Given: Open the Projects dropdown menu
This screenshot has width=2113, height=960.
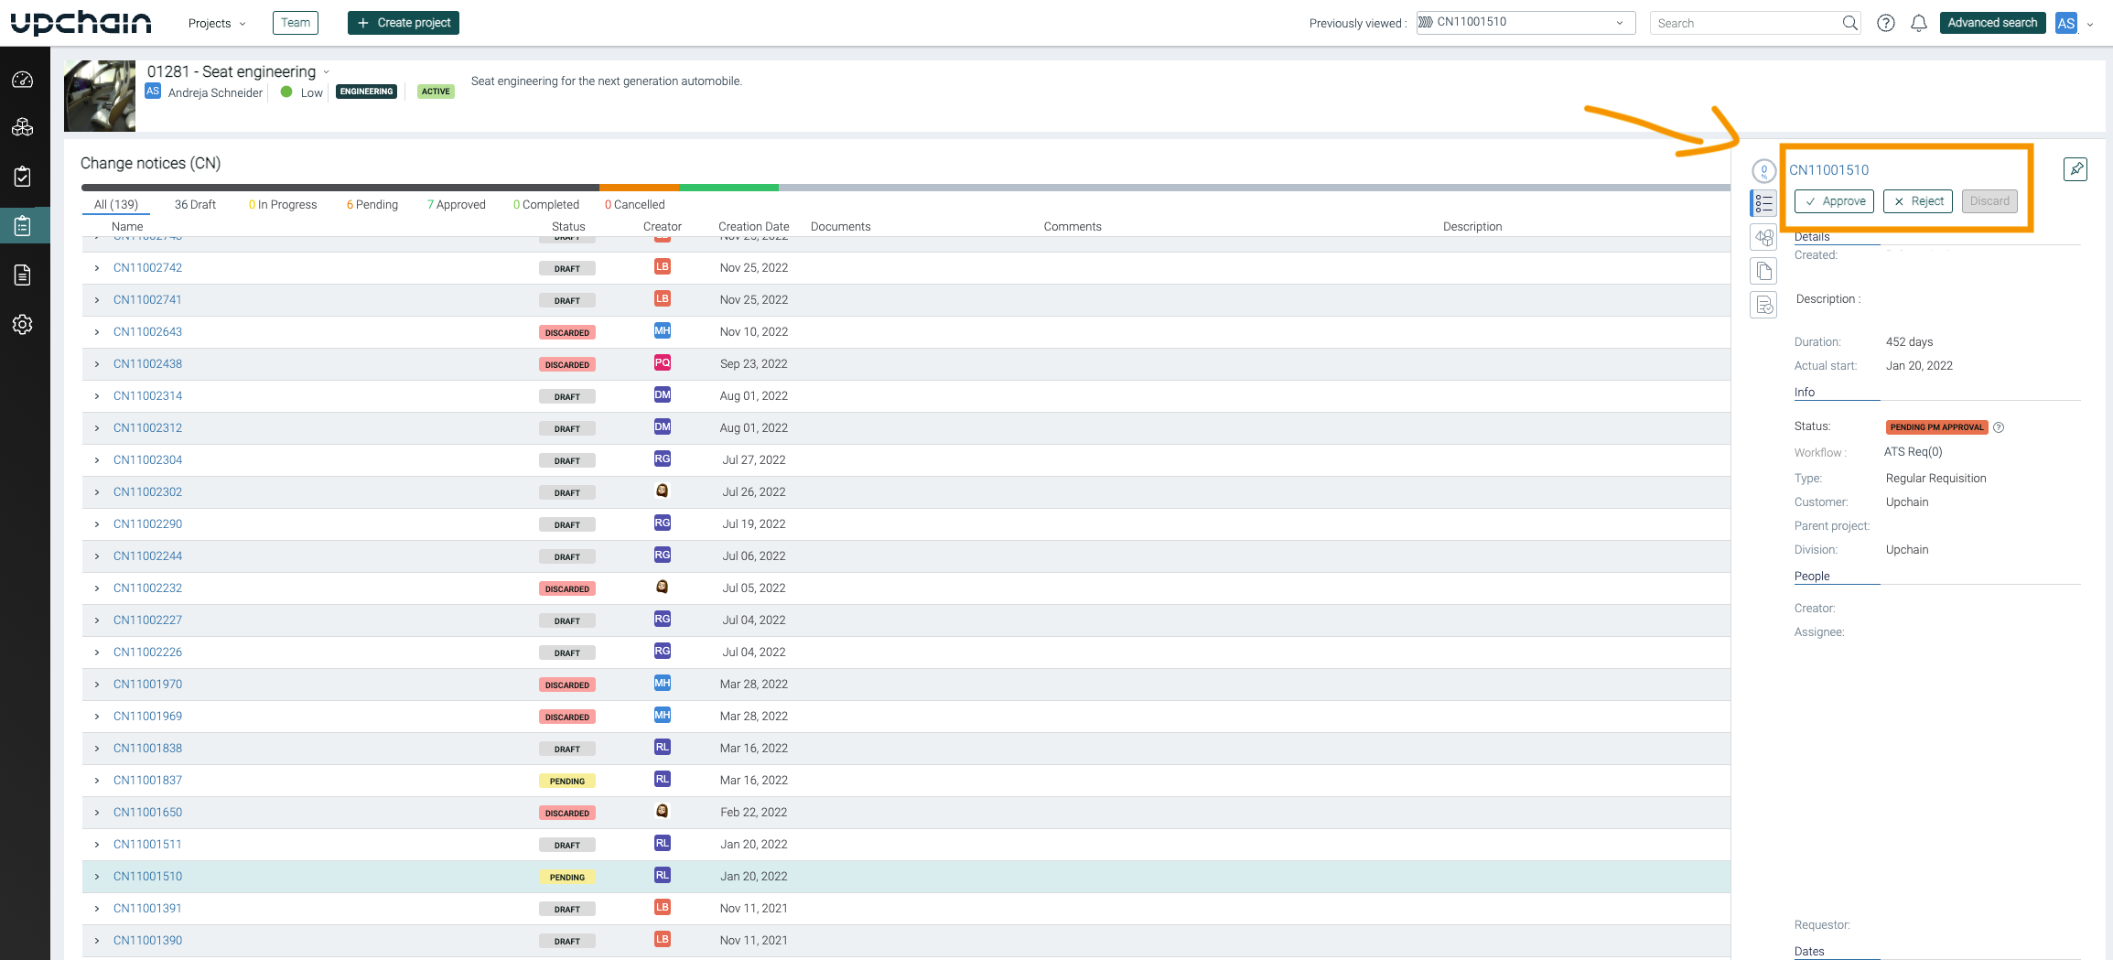Looking at the screenshot, I should tap(217, 23).
